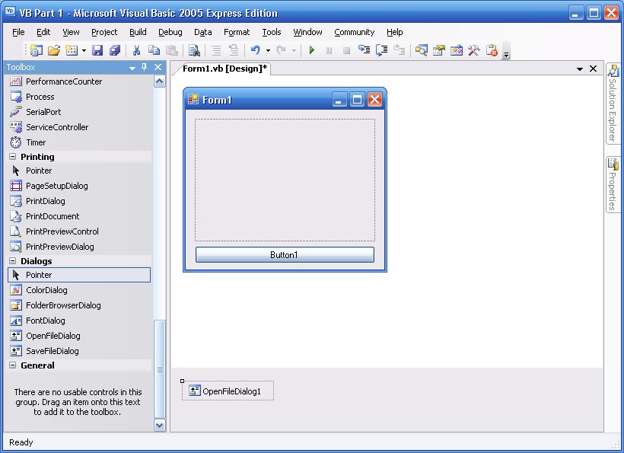The image size is (624, 453).
Task: Open the Solution Explorer toolbar icon
Action: (x=422, y=50)
